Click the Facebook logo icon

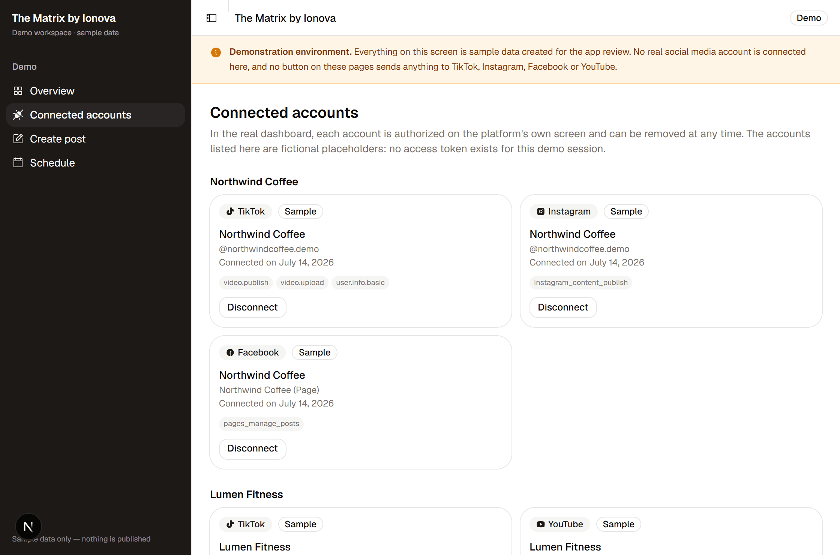tap(230, 352)
